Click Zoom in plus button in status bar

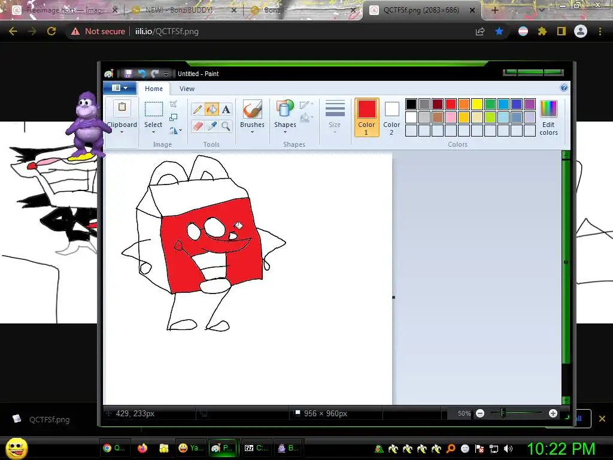[553, 413]
